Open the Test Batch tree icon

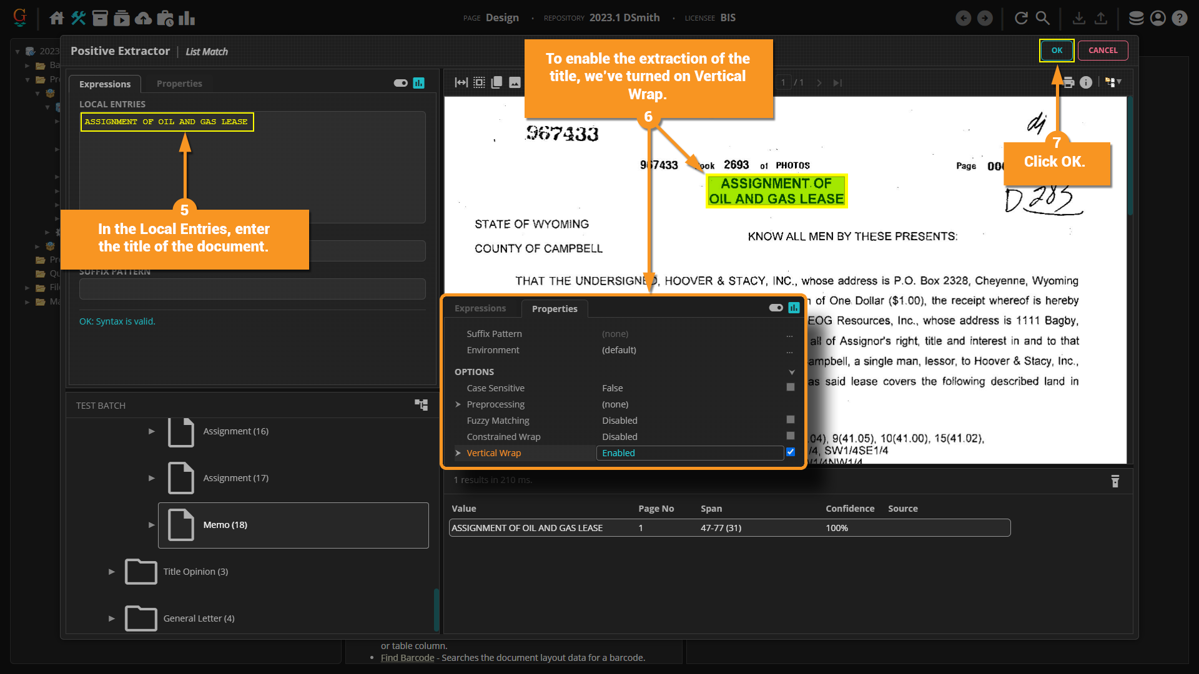click(x=421, y=405)
